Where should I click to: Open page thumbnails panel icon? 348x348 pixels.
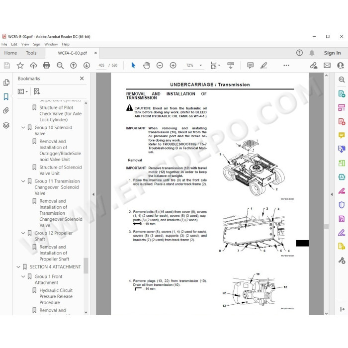6,83
